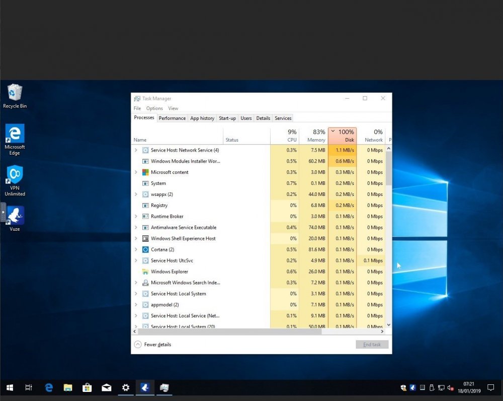Viewport: 503px width, 401px height.
Task: Select the System process row
Action: coord(258,183)
